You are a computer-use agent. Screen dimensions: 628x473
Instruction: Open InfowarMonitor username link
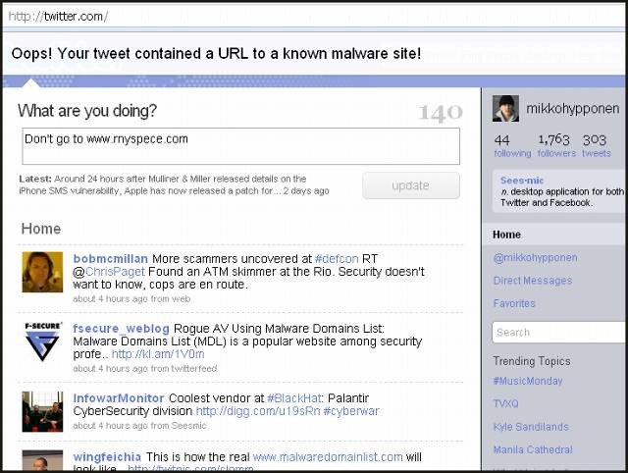(x=119, y=398)
